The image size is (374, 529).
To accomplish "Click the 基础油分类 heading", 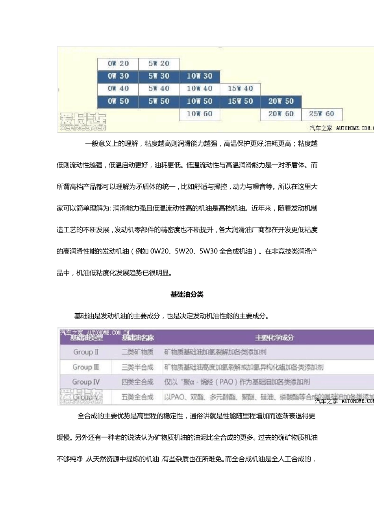I will tap(187, 294).
